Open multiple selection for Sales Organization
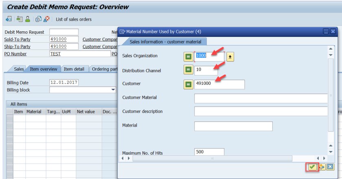The width and height of the screenshot is (342, 179). (230, 57)
